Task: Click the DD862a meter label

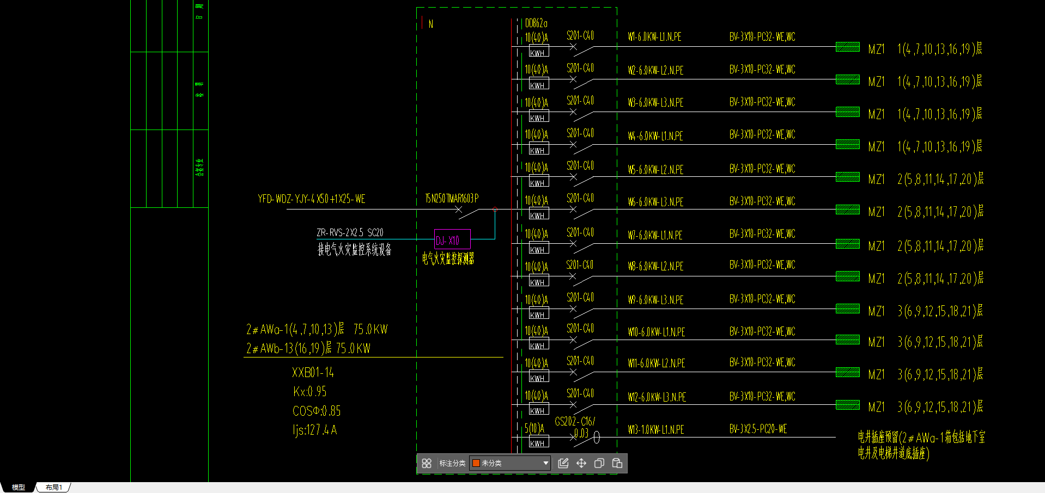Action: pos(536,23)
